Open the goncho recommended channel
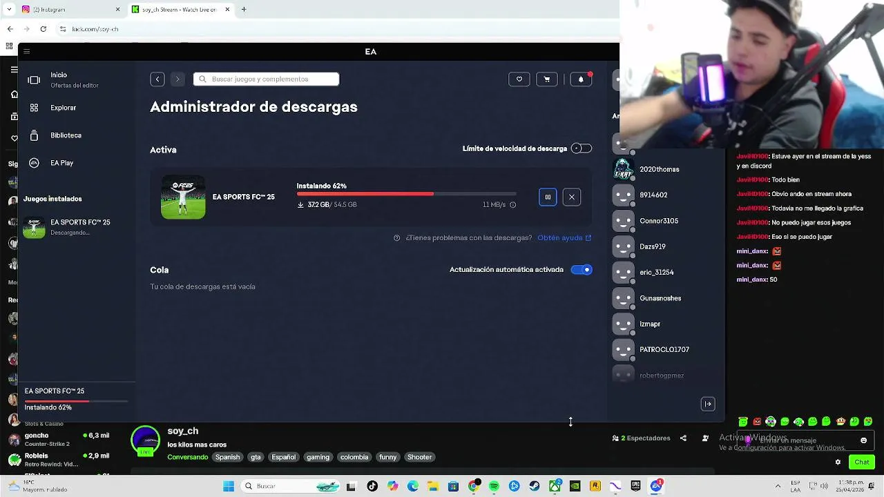The width and height of the screenshot is (884, 497). click(59, 439)
